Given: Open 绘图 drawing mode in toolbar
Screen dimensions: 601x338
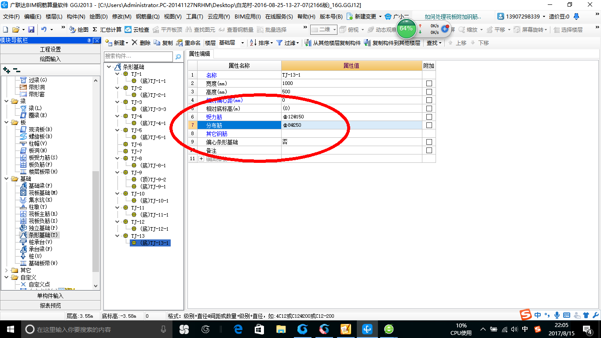Looking at the screenshot, I should [x=79, y=29].
